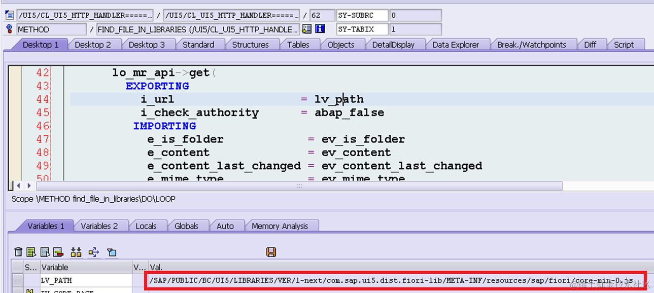Click the SY-TABIX value field
The width and height of the screenshot is (654, 293).
pos(416,29)
